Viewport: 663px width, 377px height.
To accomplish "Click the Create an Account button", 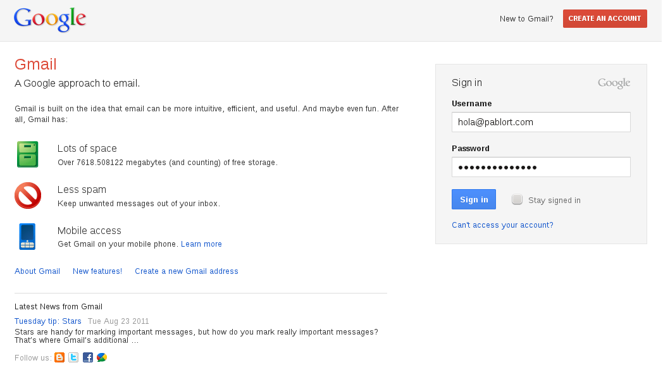I will click(x=605, y=19).
